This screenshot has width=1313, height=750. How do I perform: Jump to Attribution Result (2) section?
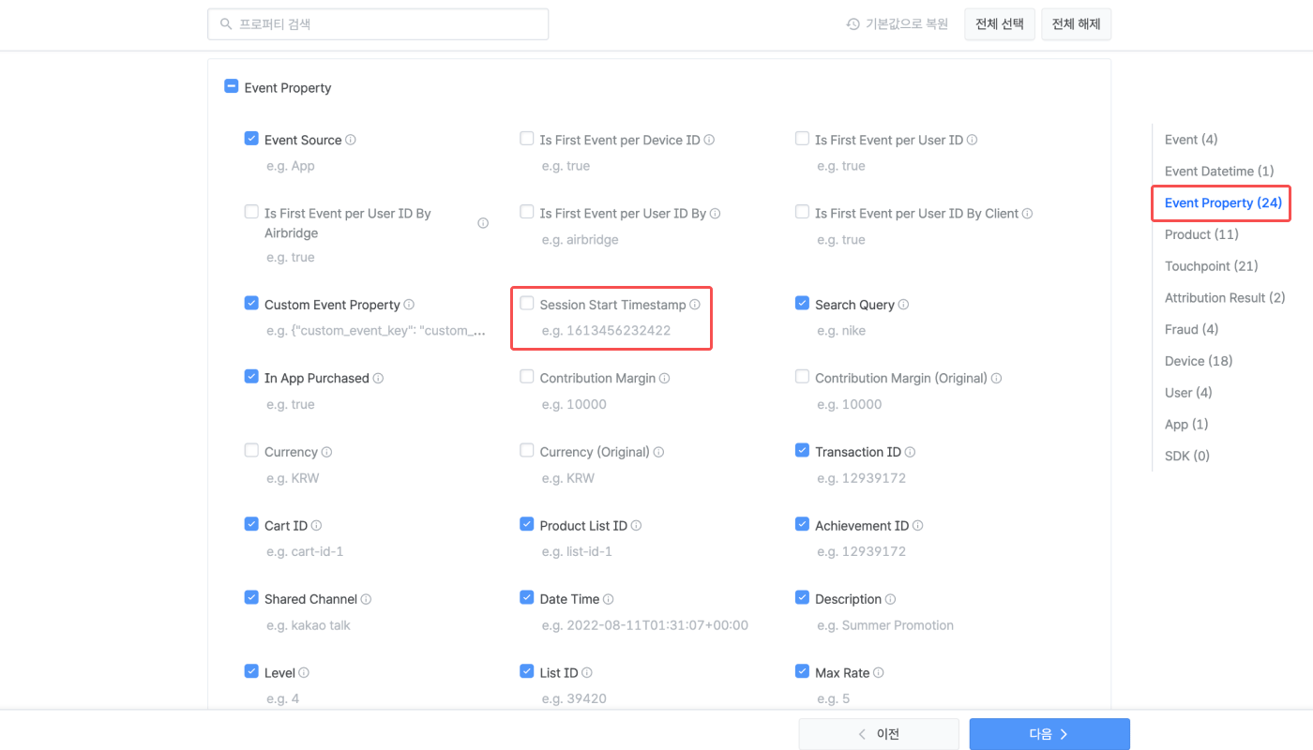pos(1225,298)
